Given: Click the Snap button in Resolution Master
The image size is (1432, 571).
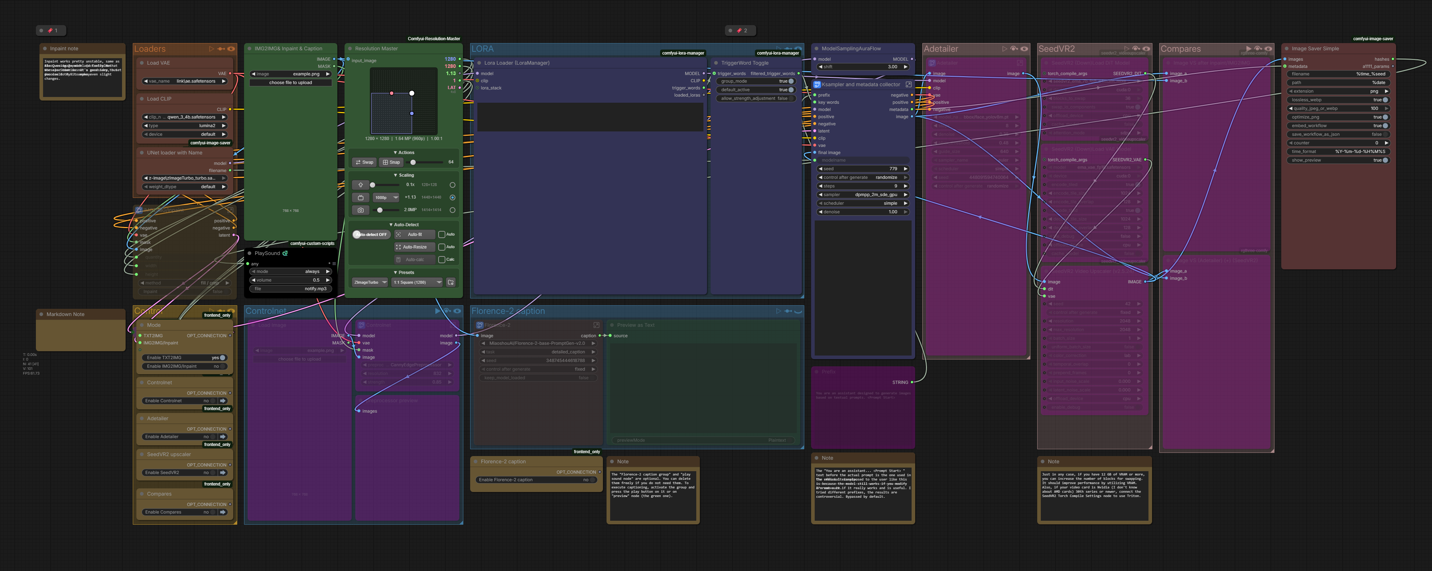Looking at the screenshot, I should pos(391,162).
